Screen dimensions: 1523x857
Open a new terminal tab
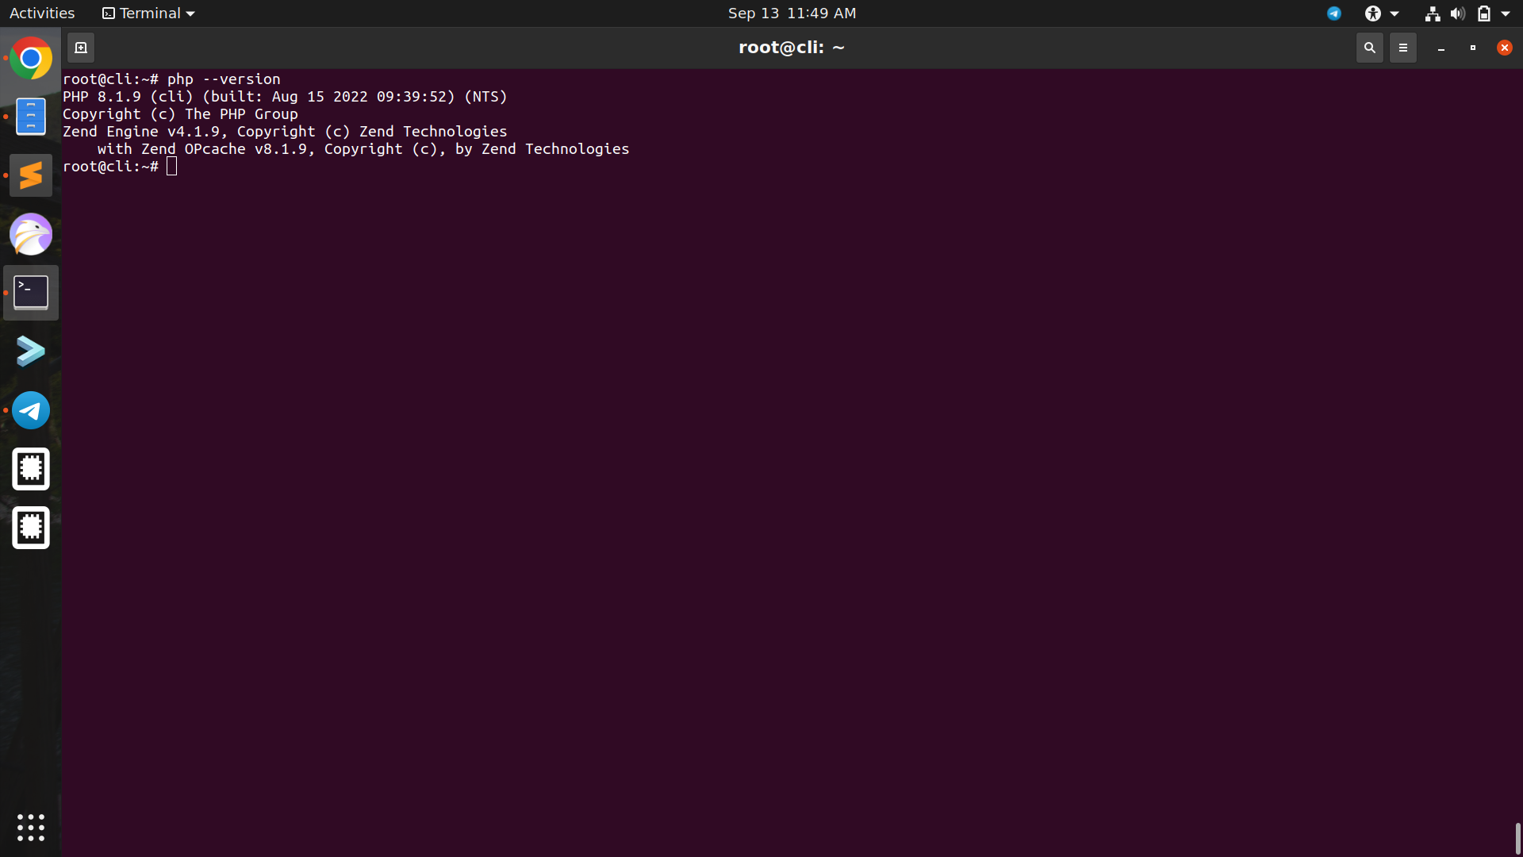(x=81, y=47)
